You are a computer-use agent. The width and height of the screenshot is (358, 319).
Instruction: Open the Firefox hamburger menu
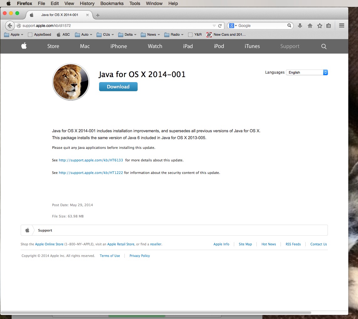pos(342,26)
